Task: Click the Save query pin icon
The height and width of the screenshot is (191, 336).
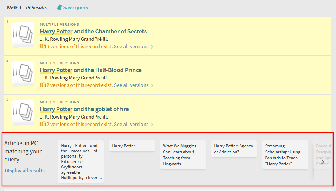Action: pyautogui.click(x=59, y=8)
